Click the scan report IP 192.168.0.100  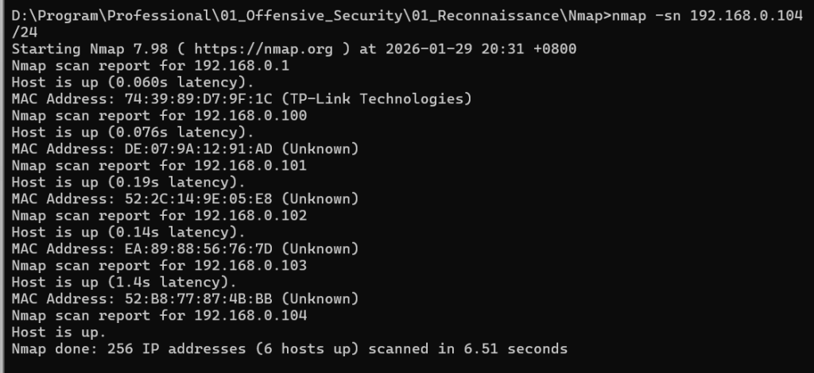point(250,116)
